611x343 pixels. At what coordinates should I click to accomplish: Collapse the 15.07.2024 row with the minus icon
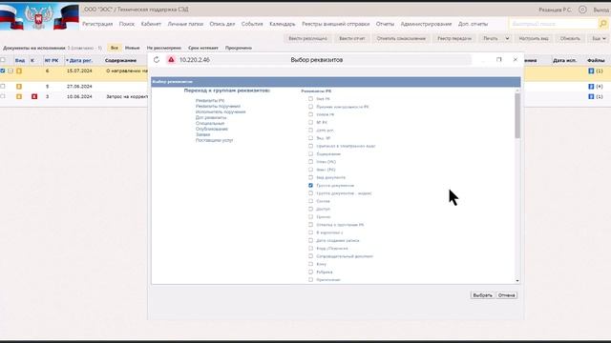(x=11, y=71)
